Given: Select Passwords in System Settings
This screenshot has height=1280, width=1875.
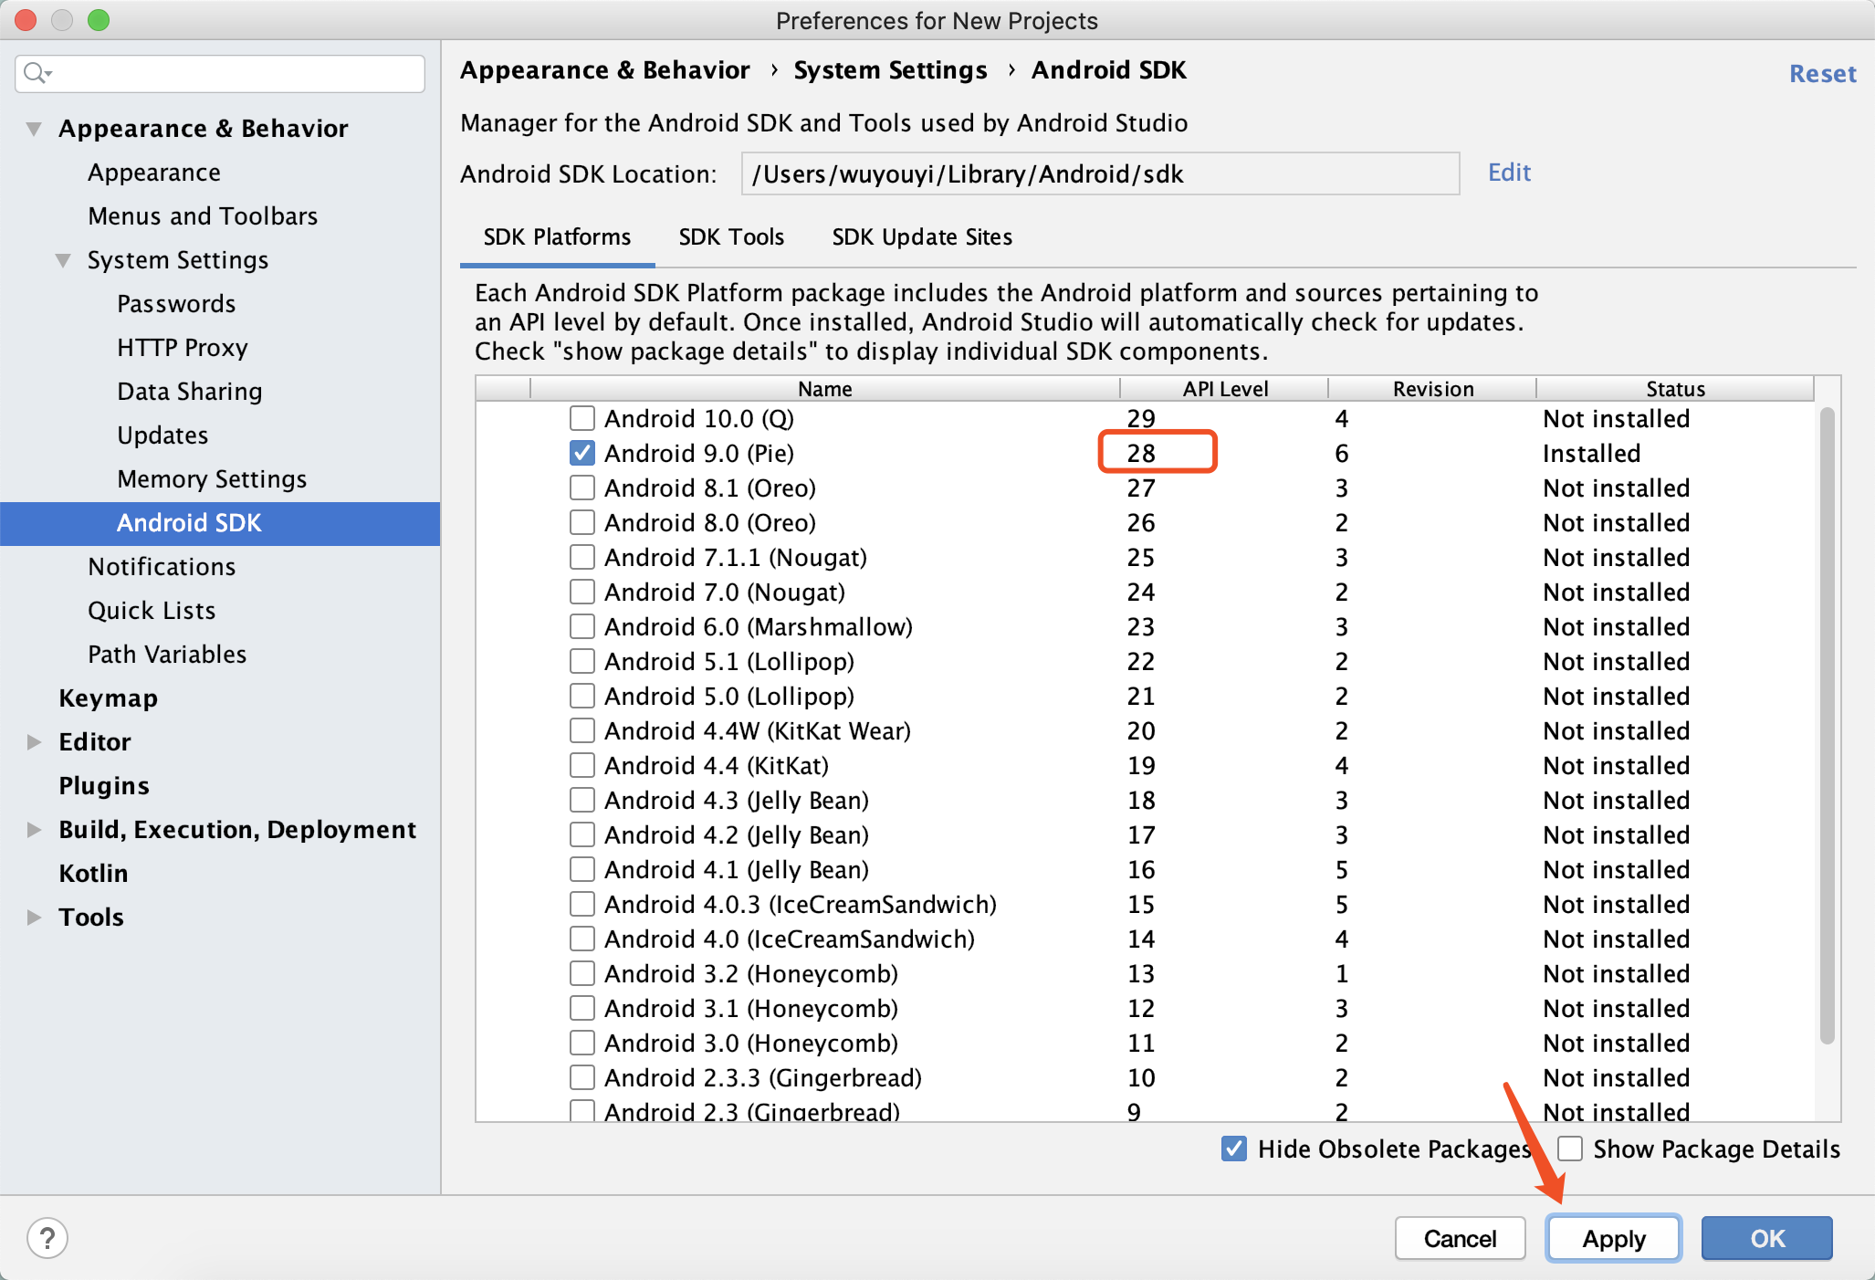Looking at the screenshot, I should [x=176, y=304].
